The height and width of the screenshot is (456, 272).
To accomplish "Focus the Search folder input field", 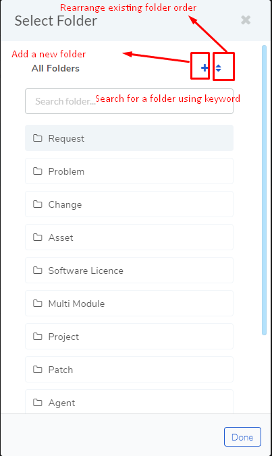I will [x=129, y=101].
